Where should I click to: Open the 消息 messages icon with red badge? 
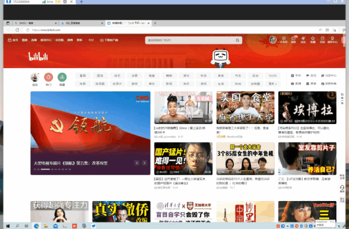293,40
